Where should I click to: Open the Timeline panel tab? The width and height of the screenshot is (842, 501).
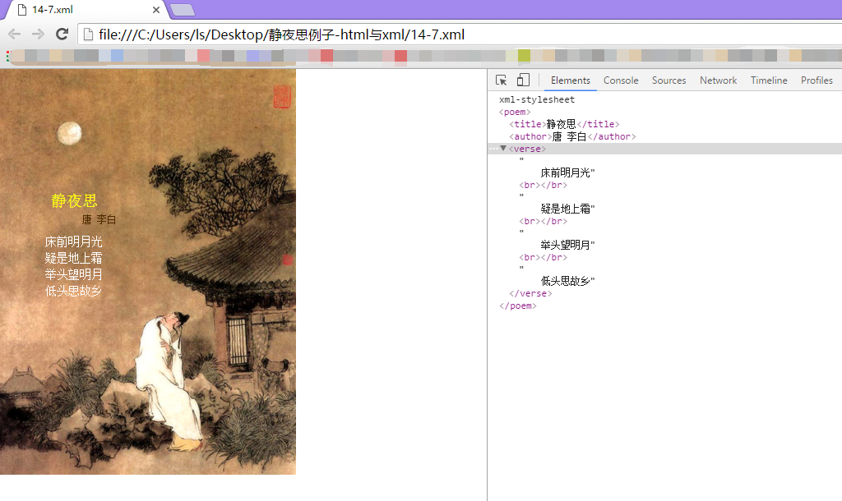click(769, 80)
